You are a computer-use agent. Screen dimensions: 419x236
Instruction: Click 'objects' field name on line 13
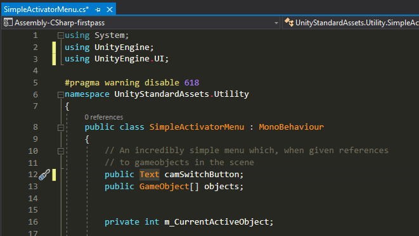point(221,187)
